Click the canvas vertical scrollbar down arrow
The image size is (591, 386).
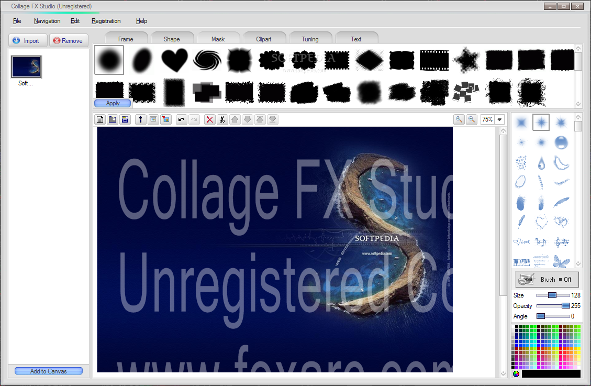point(503,373)
